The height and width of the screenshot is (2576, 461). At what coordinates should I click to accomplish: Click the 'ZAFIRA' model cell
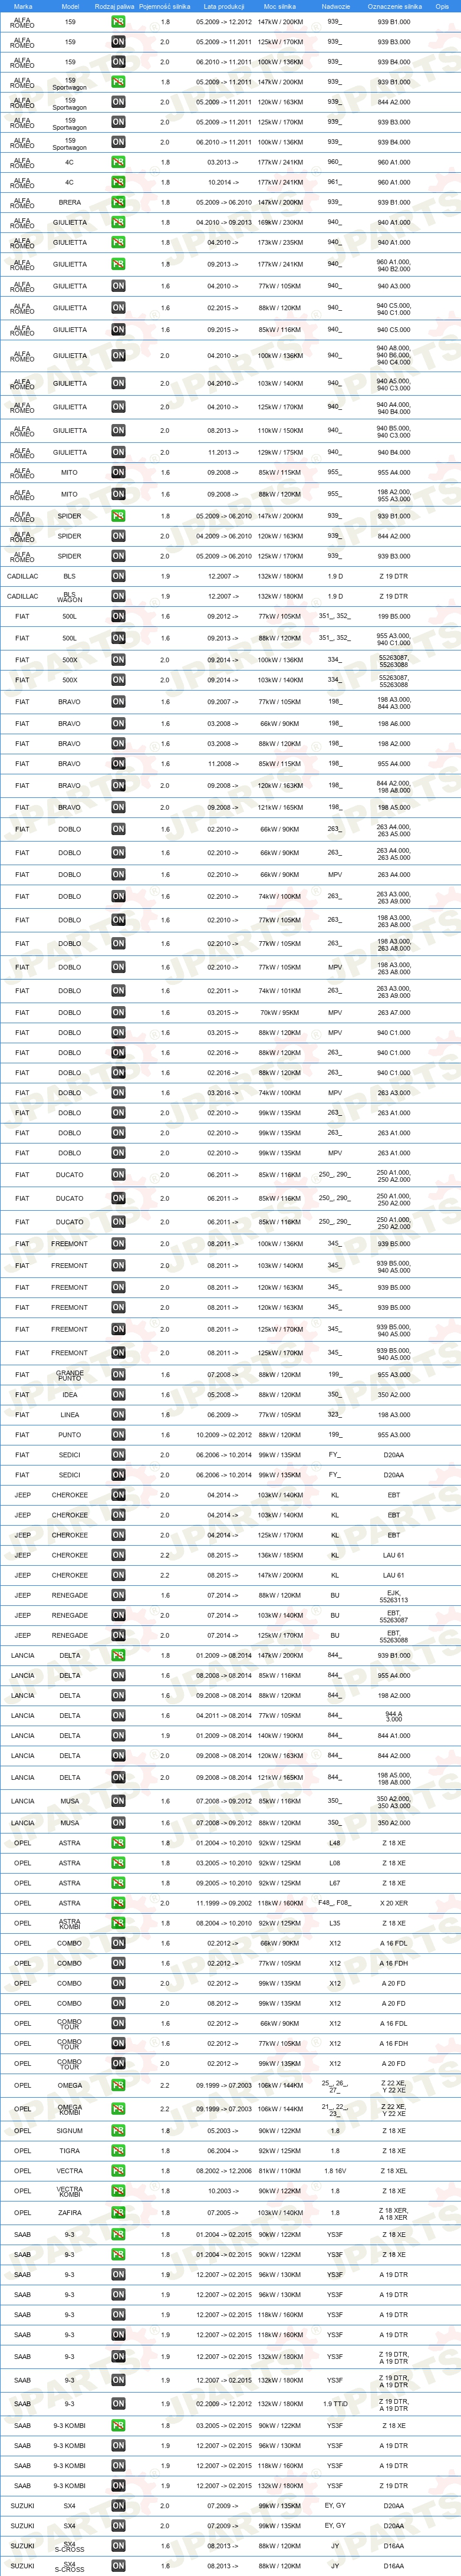pos(70,2212)
